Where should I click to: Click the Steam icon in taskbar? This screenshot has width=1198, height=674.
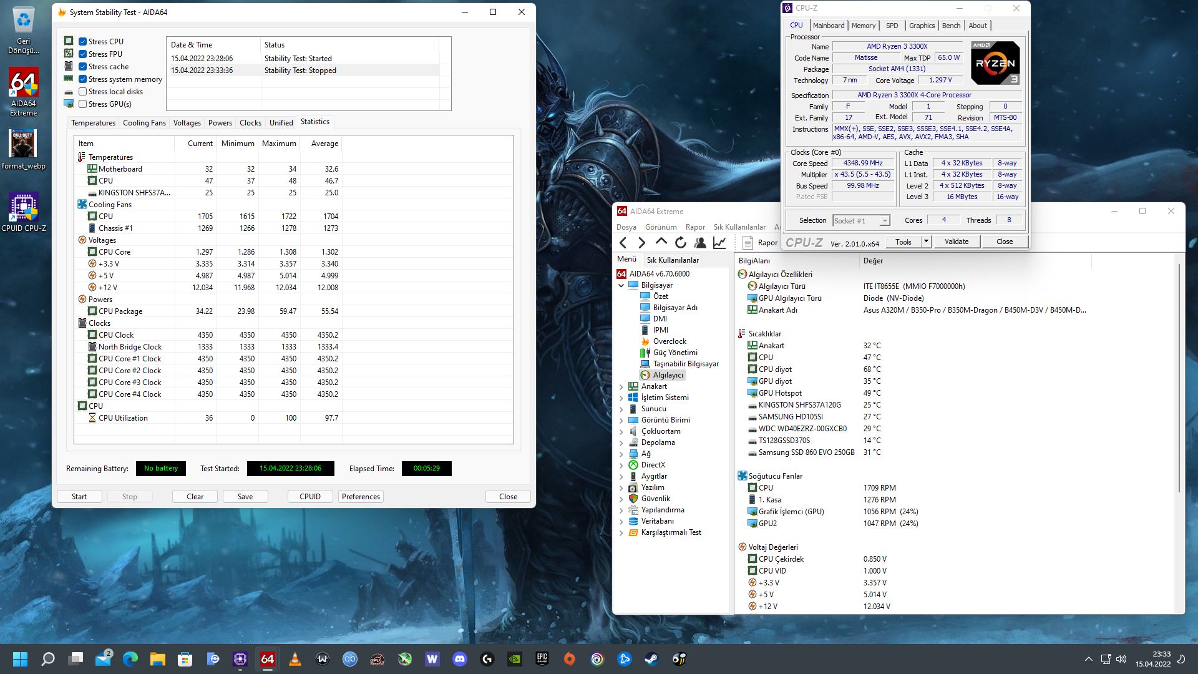click(651, 659)
